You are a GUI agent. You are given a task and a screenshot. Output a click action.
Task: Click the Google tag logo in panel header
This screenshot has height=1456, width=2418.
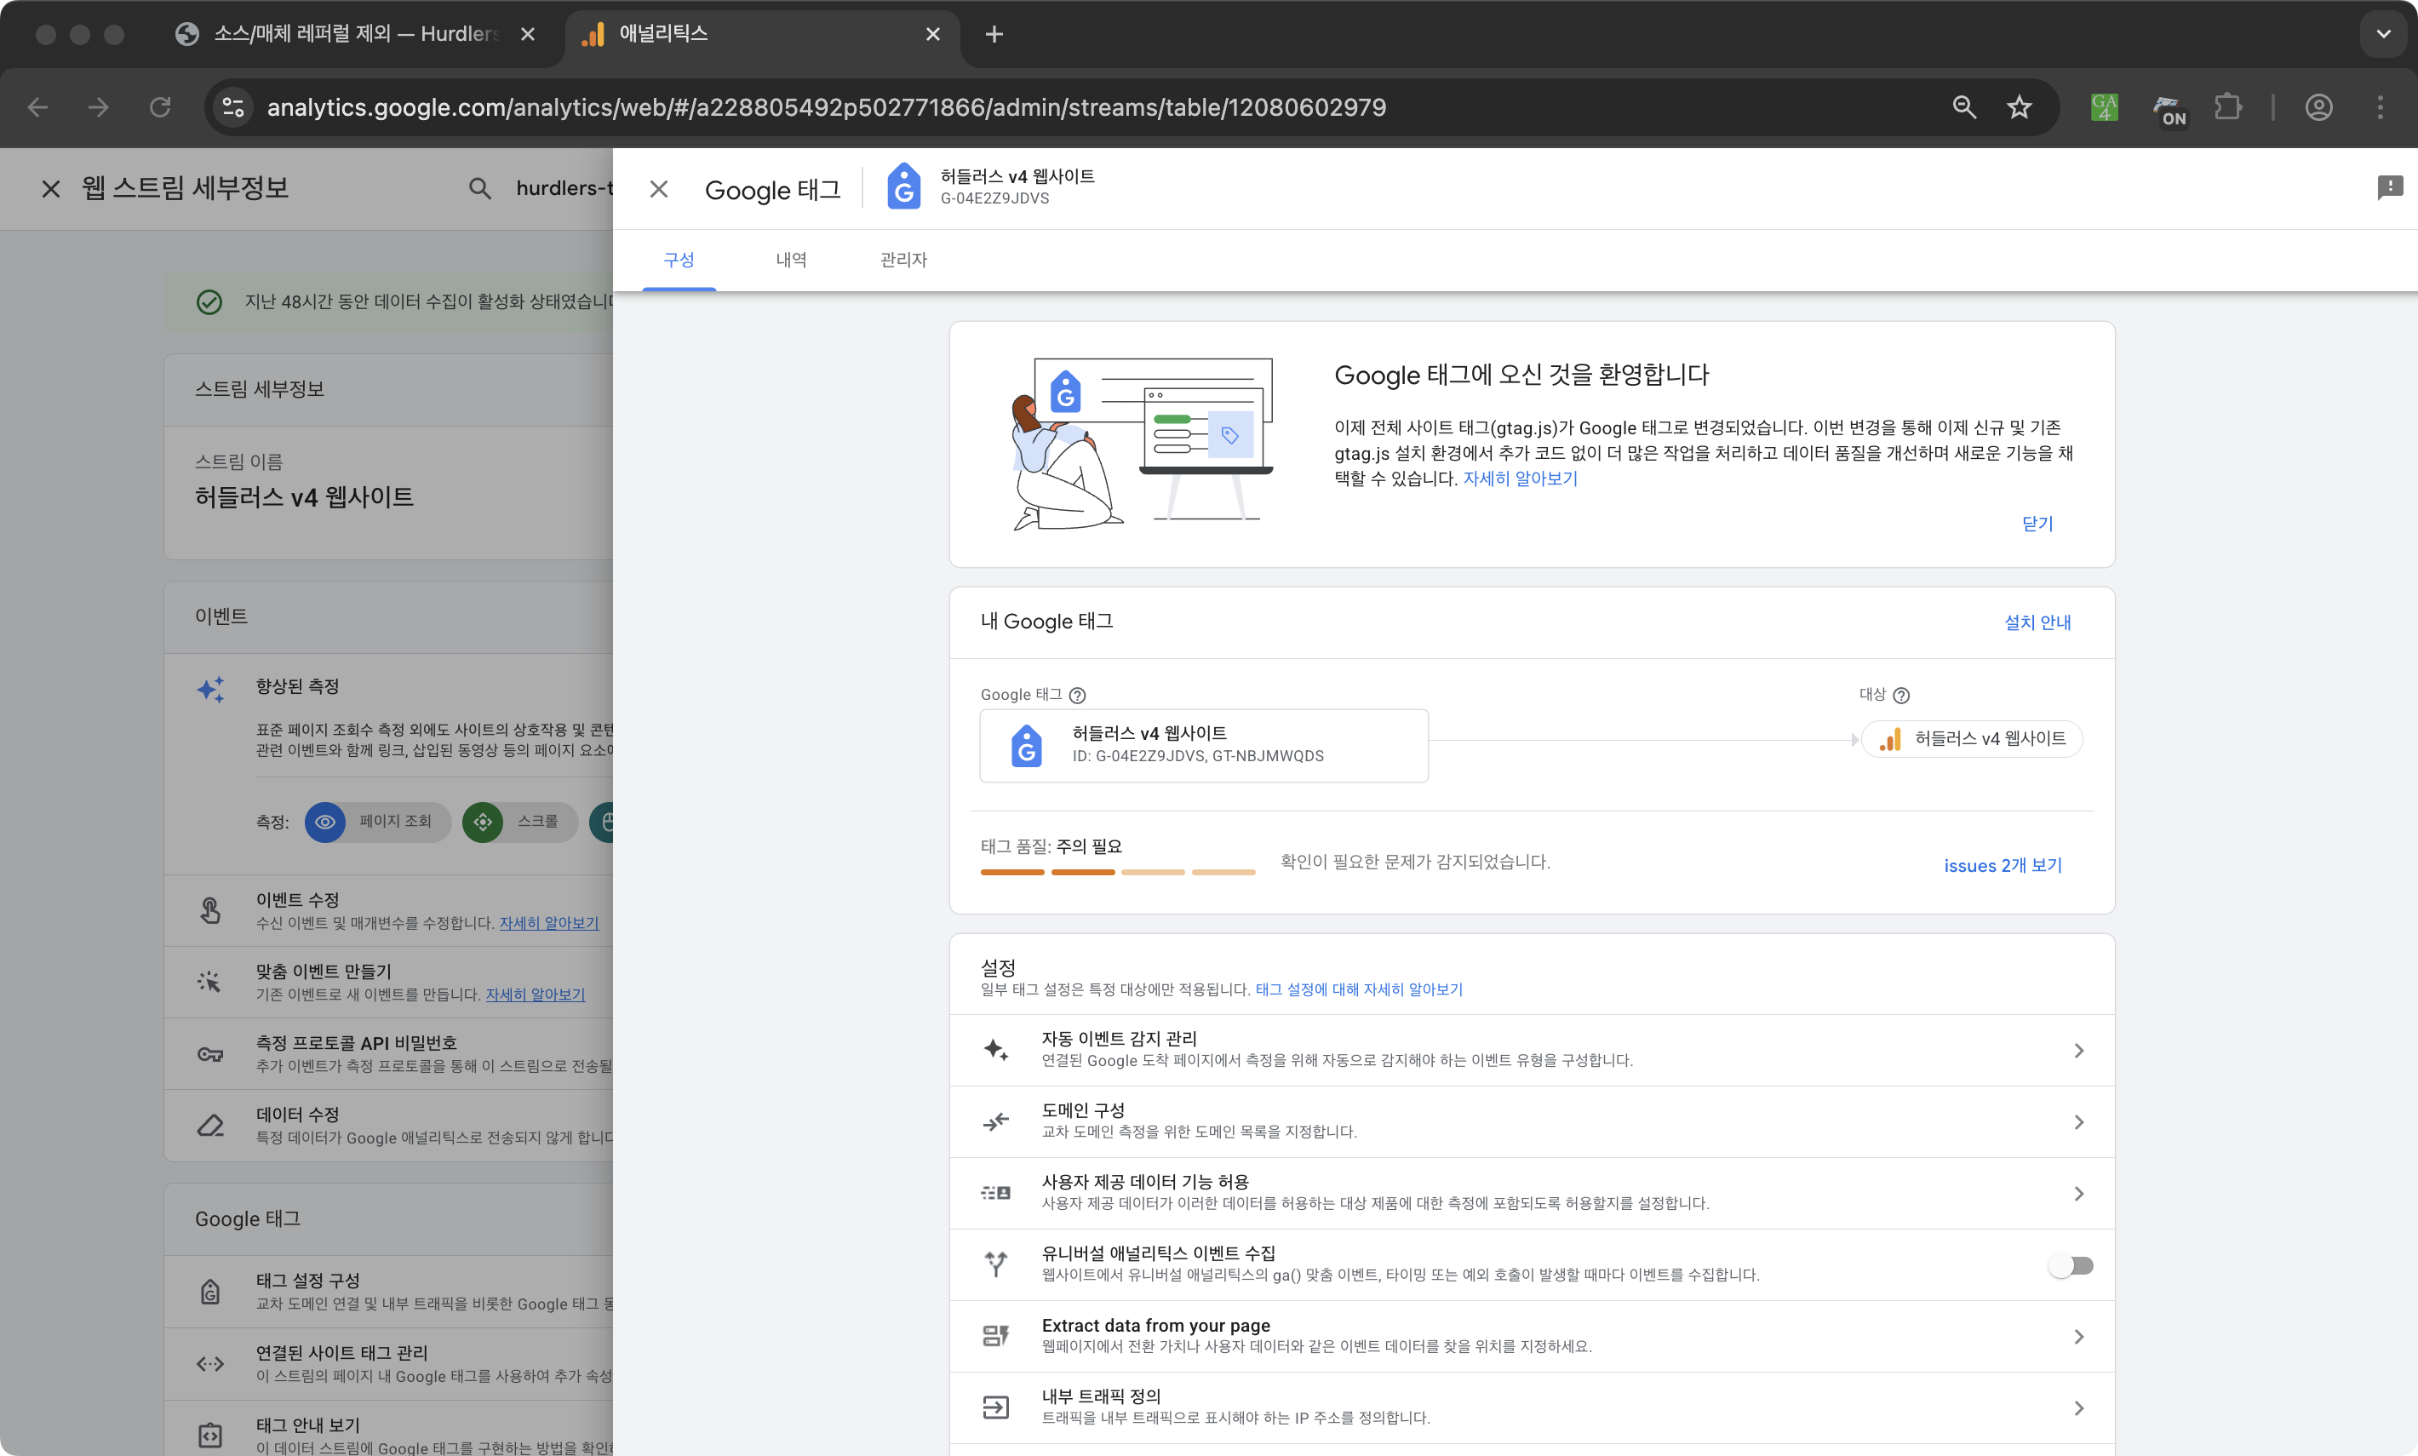tap(903, 186)
